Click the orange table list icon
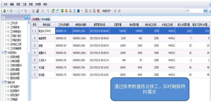 click(86, 11)
